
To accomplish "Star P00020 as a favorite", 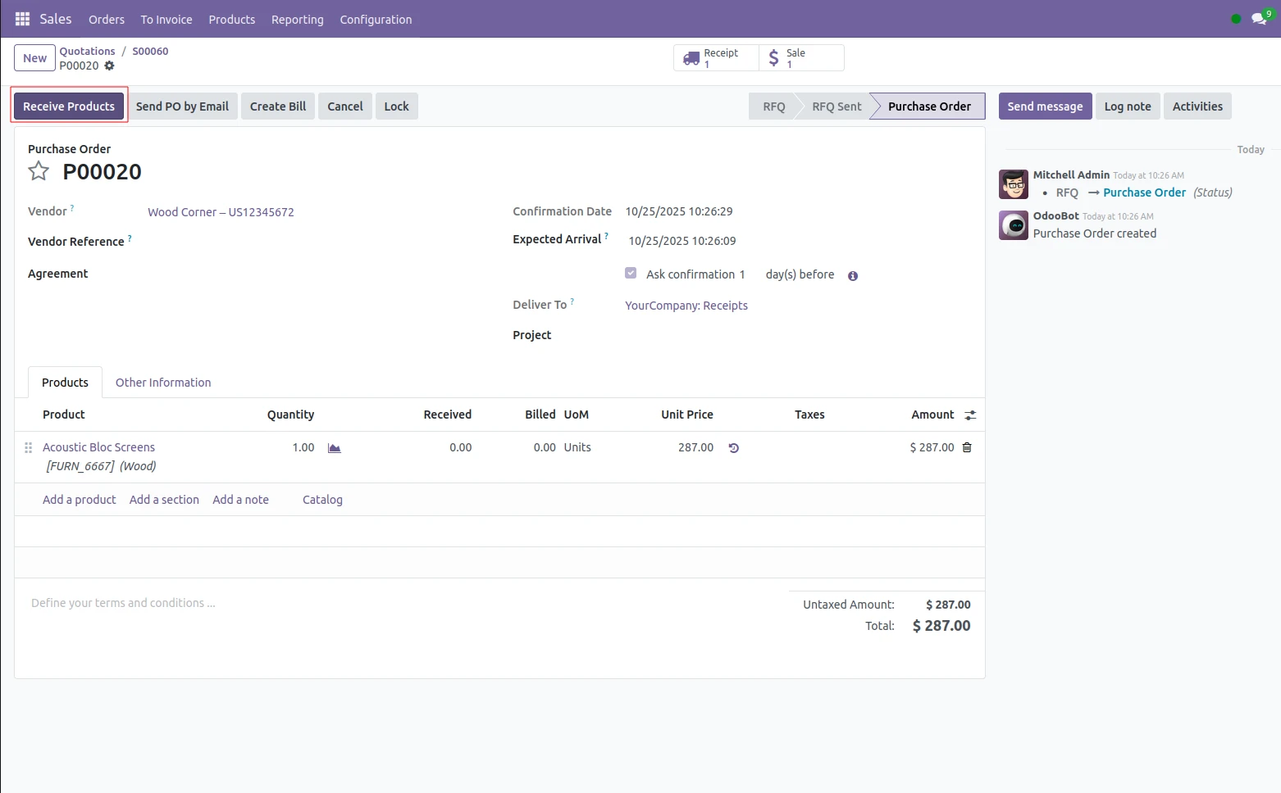I will click(x=39, y=171).
